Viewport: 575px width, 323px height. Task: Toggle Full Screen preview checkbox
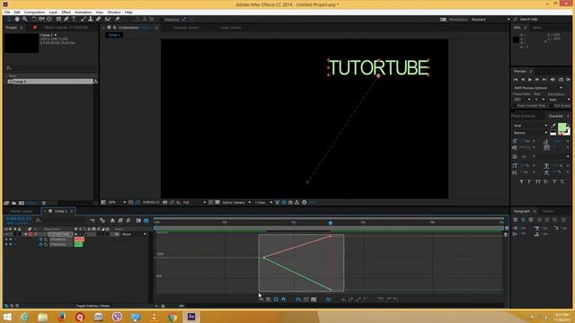pos(552,106)
